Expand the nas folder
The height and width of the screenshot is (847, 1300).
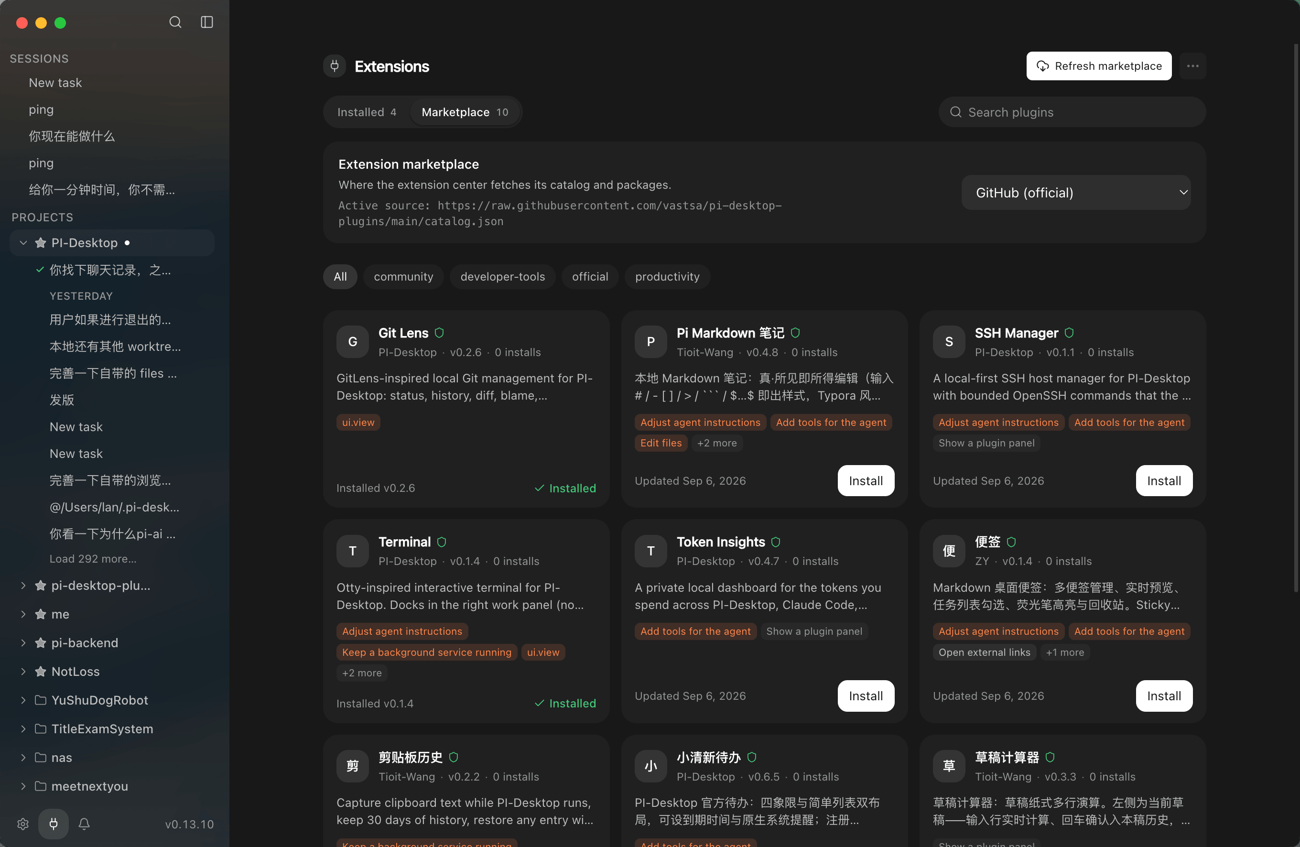click(x=23, y=758)
